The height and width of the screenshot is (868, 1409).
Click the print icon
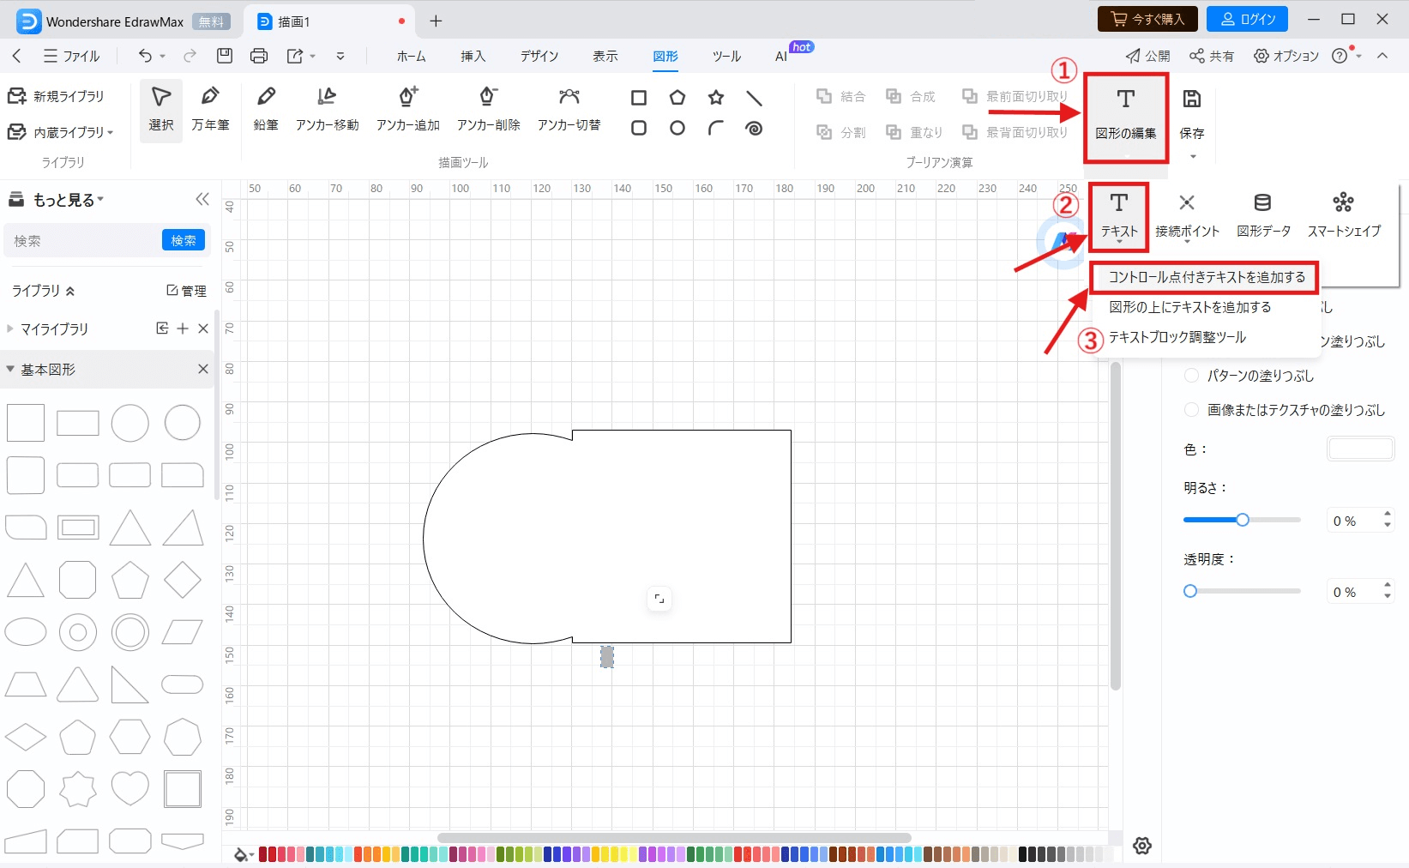tap(259, 56)
